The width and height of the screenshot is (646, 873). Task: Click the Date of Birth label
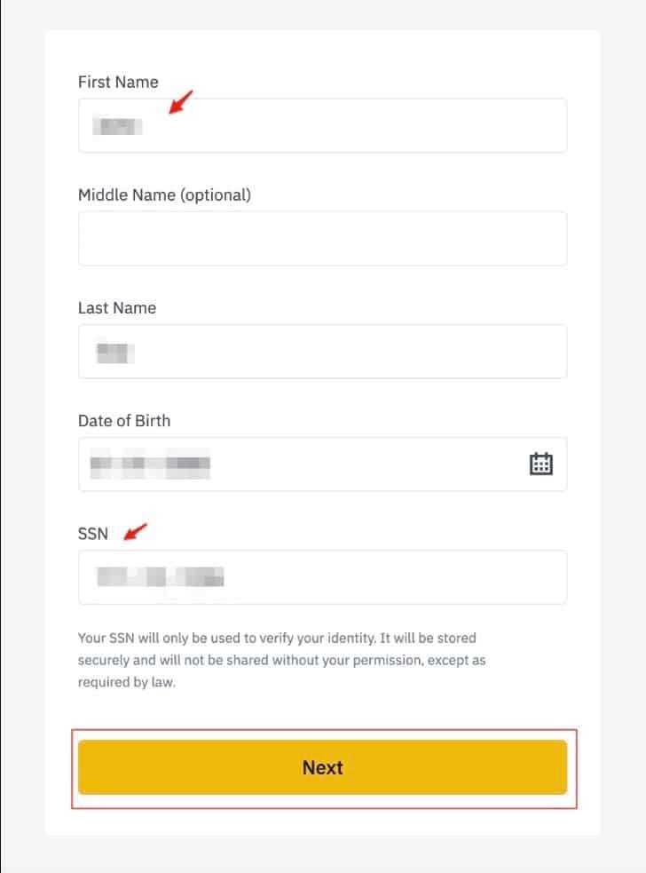tap(124, 421)
